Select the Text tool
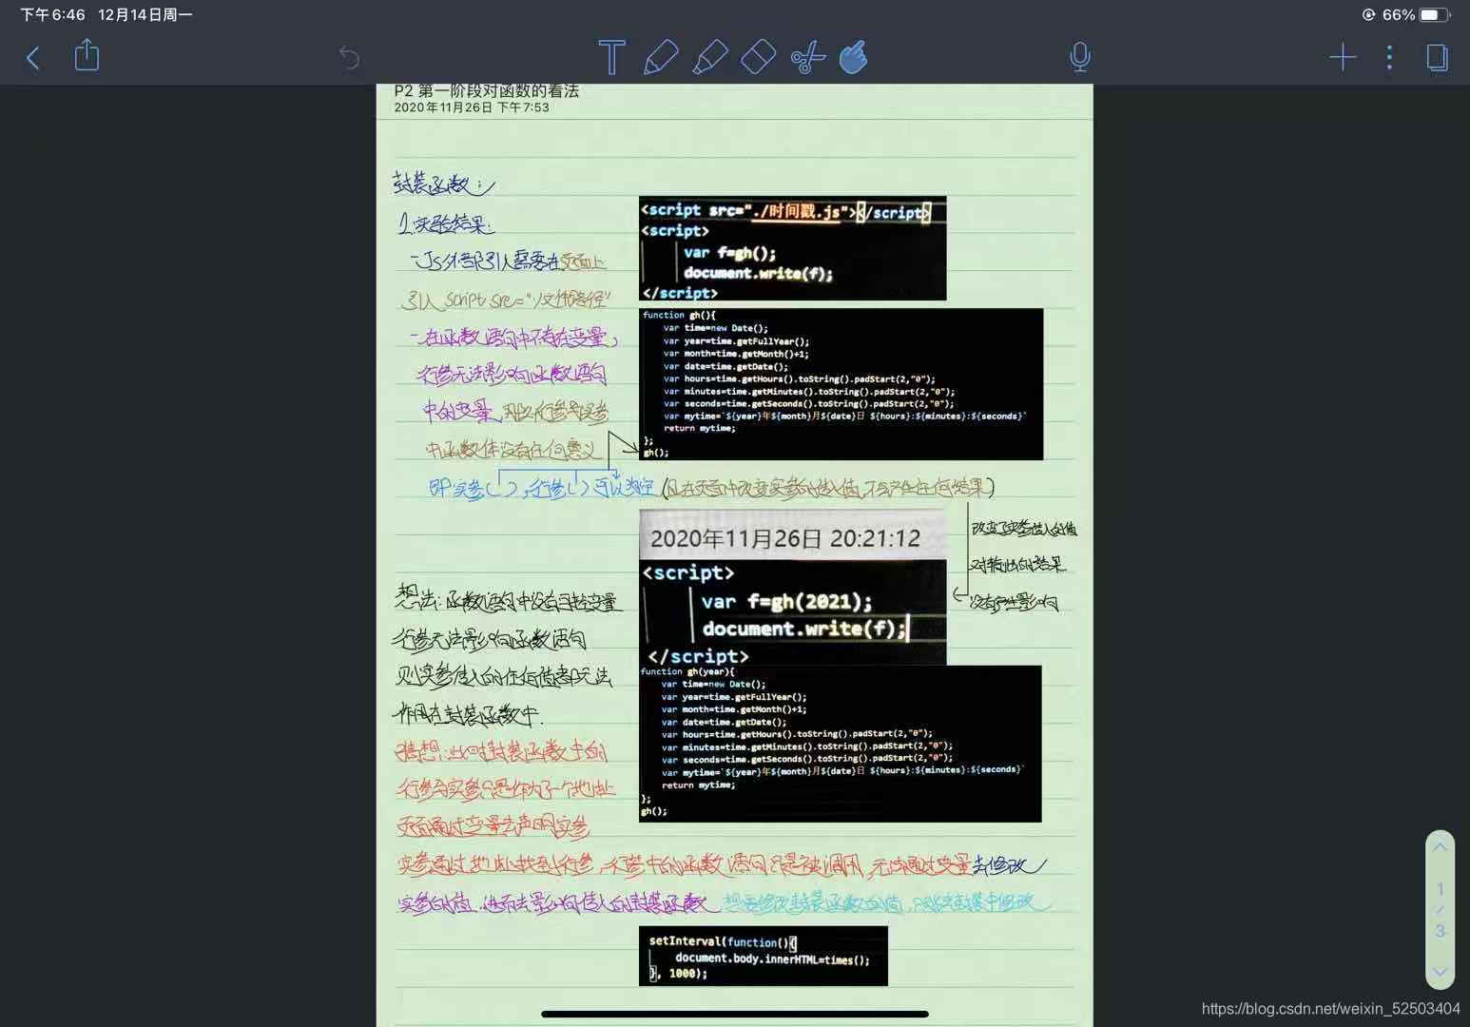Viewport: 1470px width, 1027px height. (611, 57)
